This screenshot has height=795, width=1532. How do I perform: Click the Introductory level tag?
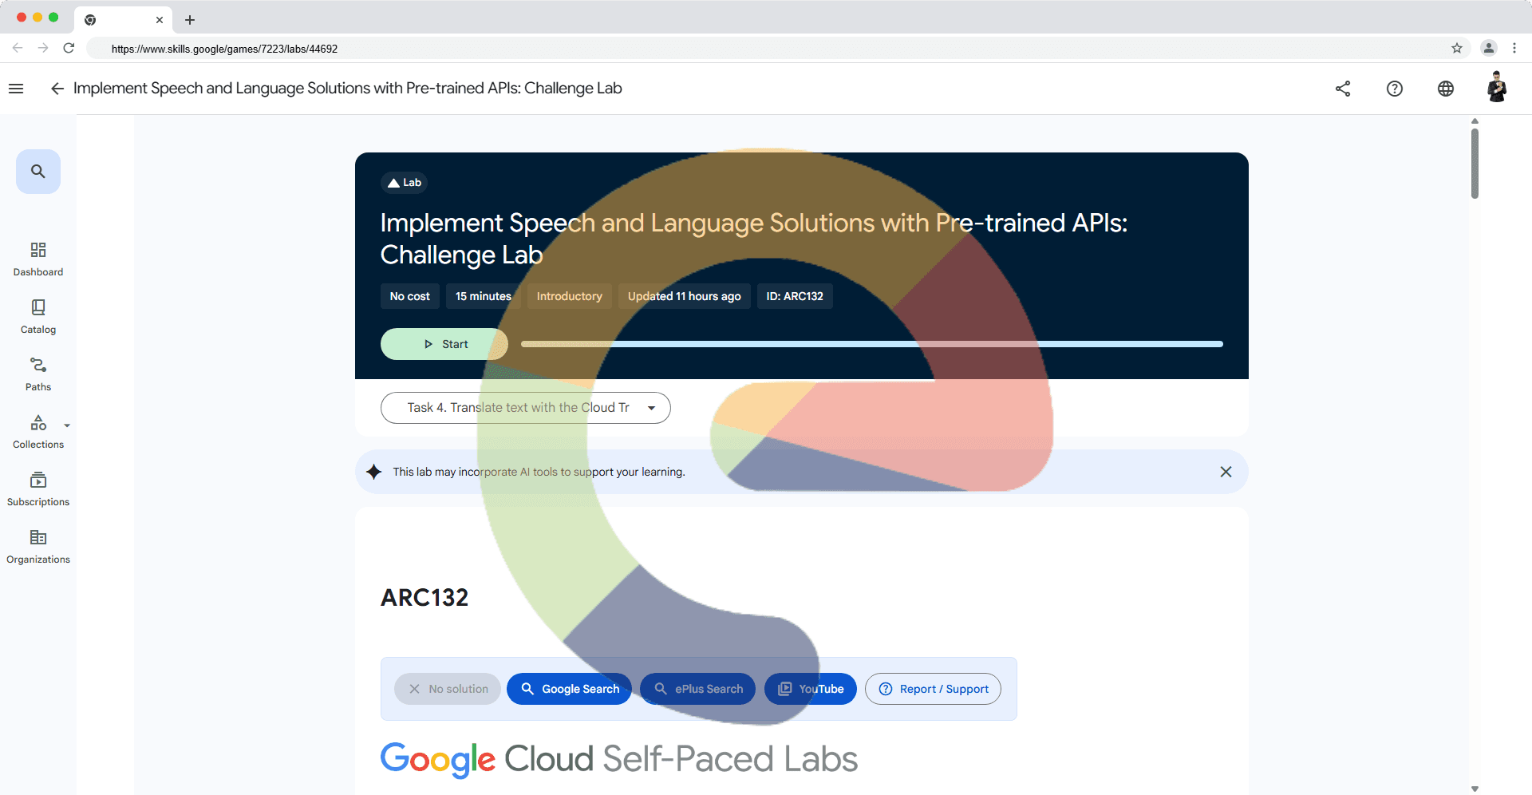coord(570,296)
